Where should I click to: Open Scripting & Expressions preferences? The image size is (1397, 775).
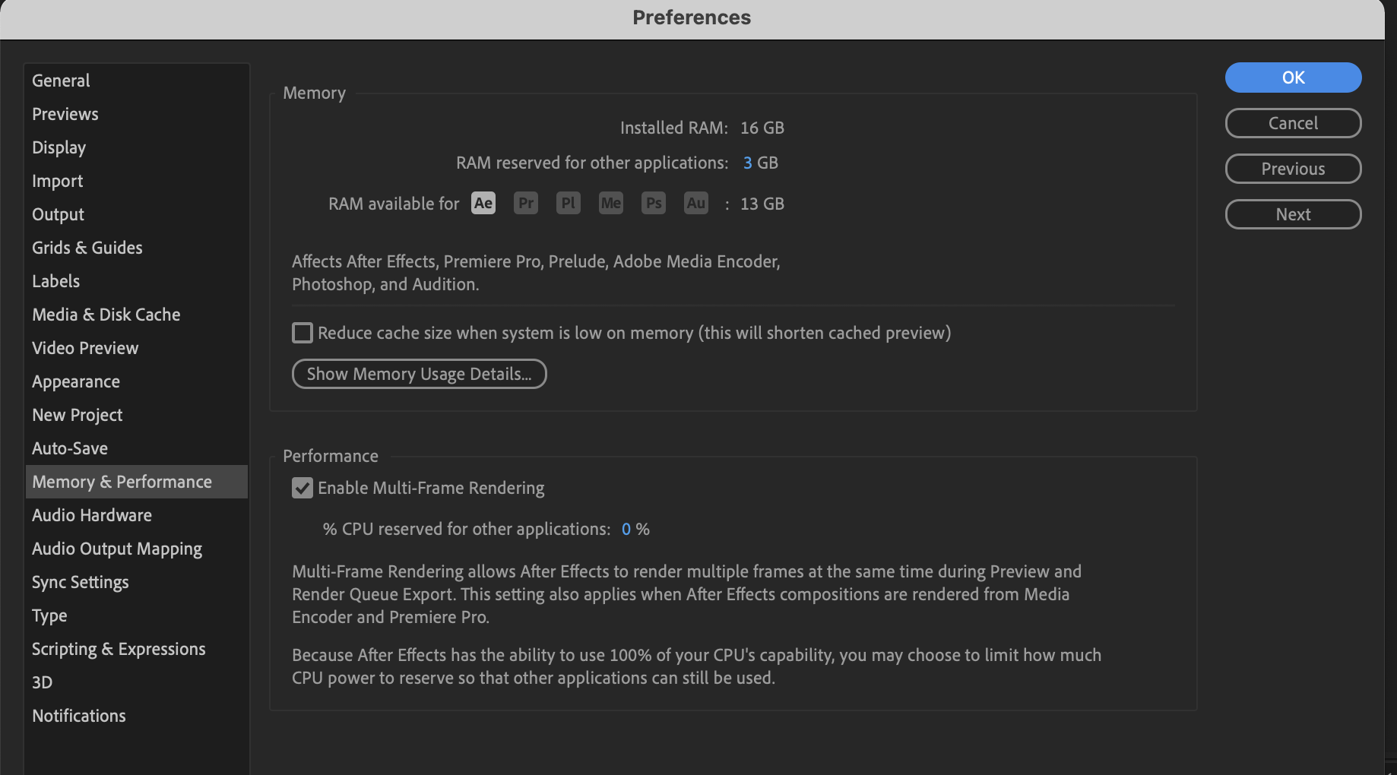point(118,648)
